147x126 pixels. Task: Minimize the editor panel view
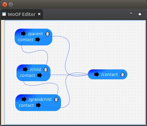[131, 13]
